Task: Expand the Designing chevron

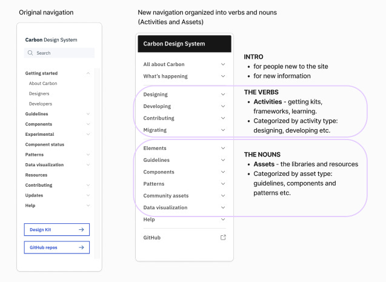Action: (223, 95)
